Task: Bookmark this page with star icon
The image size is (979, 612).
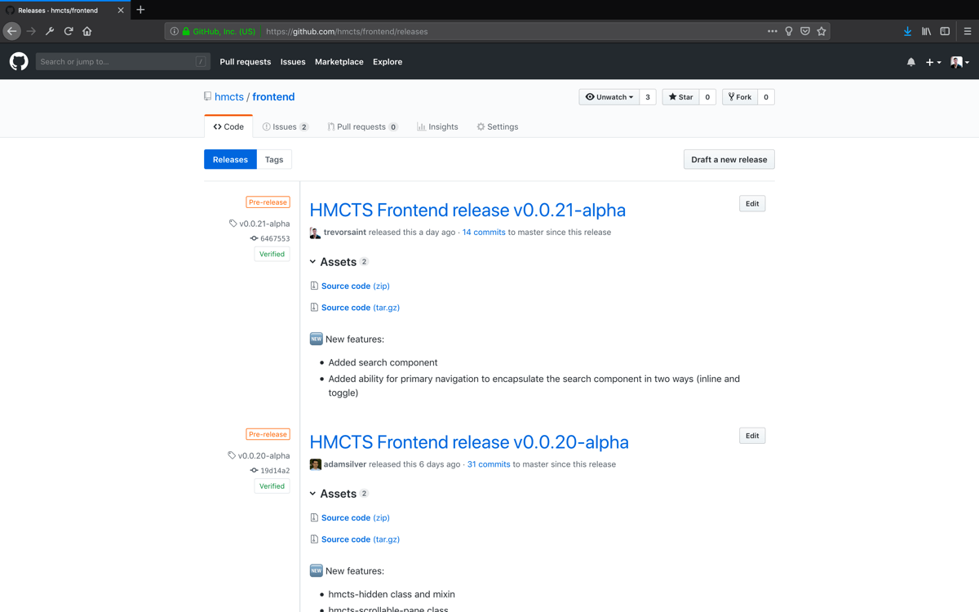Action: pos(822,31)
